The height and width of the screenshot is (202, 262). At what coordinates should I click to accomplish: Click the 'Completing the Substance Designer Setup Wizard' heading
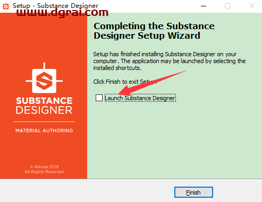[154, 31]
